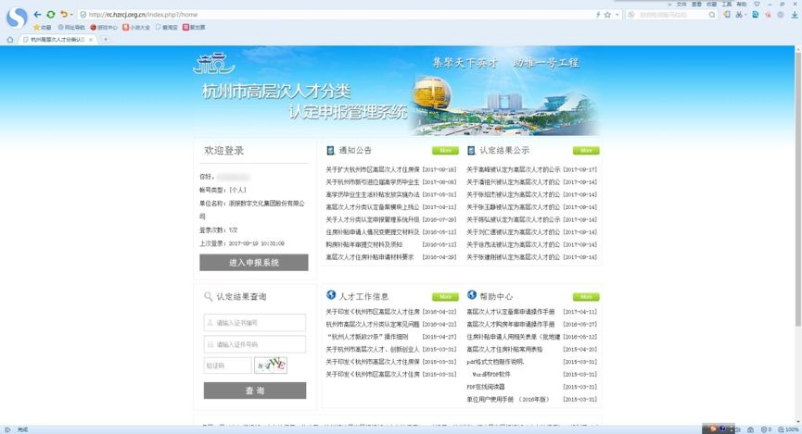The height and width of the screenshot is (434, 802).
Task: Open the "杭州人才新政27条"操作细则 link
Action: 368,337
